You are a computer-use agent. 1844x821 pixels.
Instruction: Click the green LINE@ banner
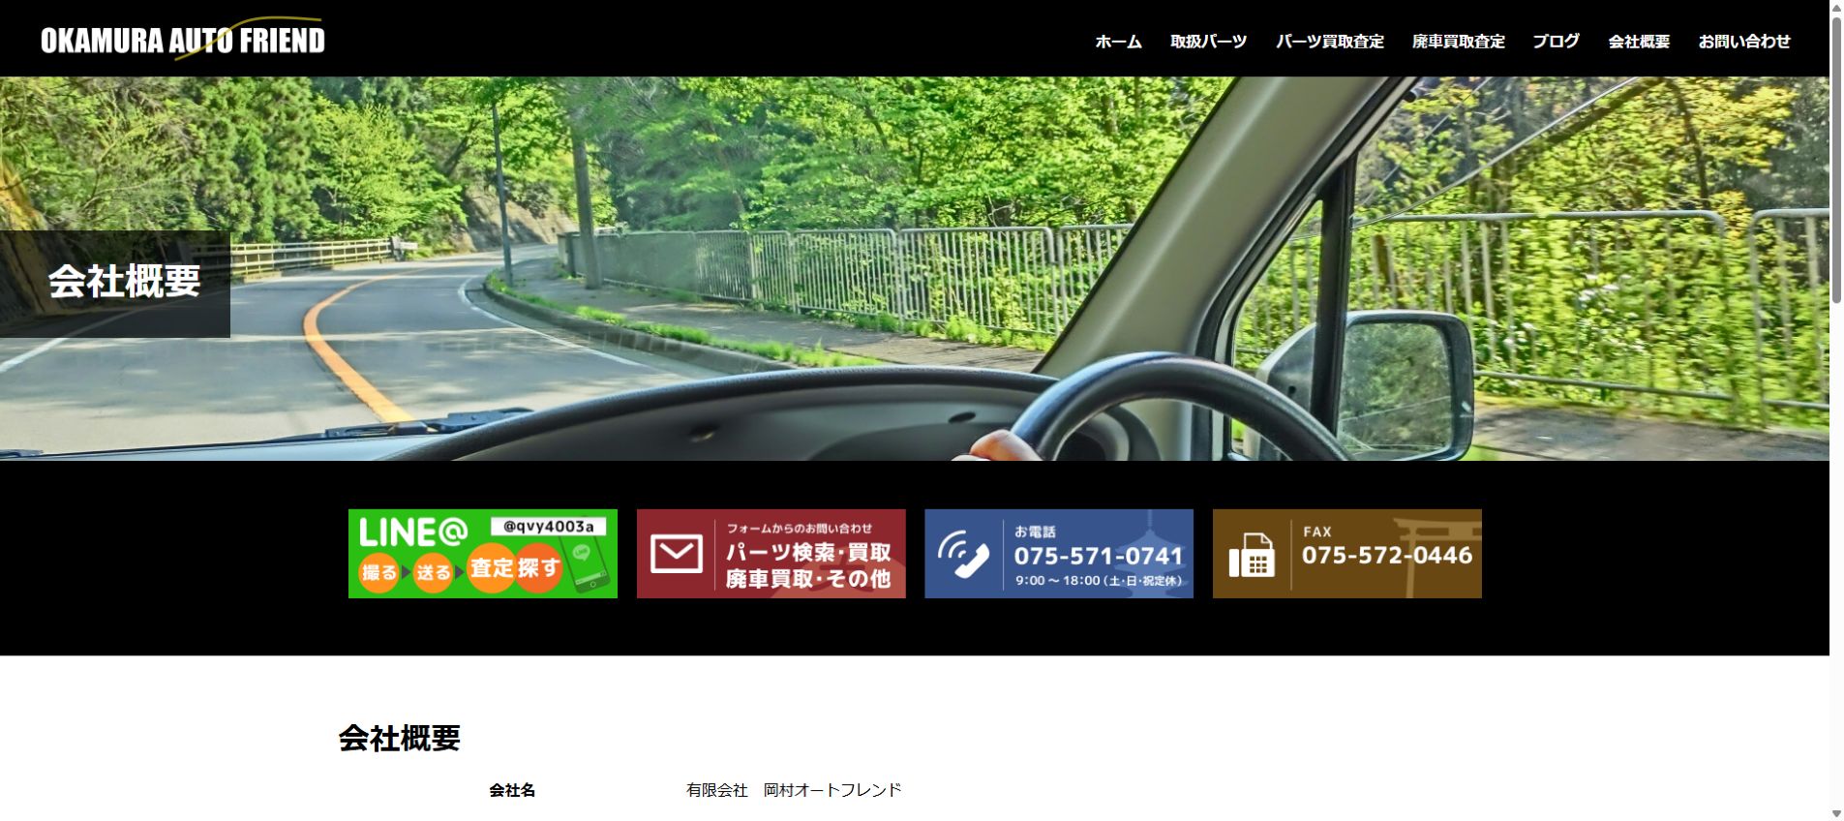[483, 554]
